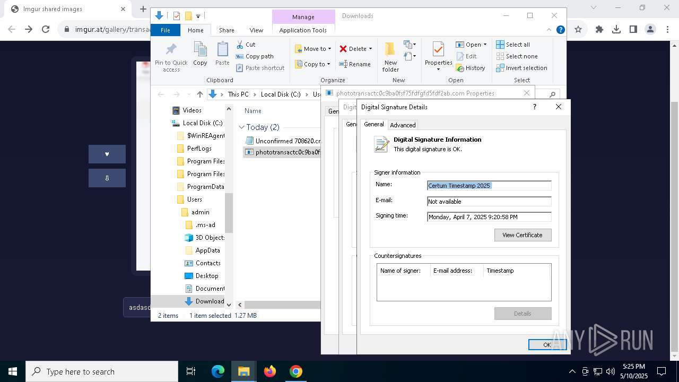
Task: Open Chrome extensions puzzle icon
Action: [x=599, y=30]
